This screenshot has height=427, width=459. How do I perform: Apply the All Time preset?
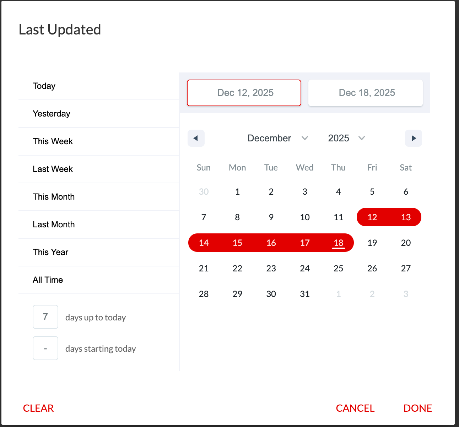[x=48, y=280]
